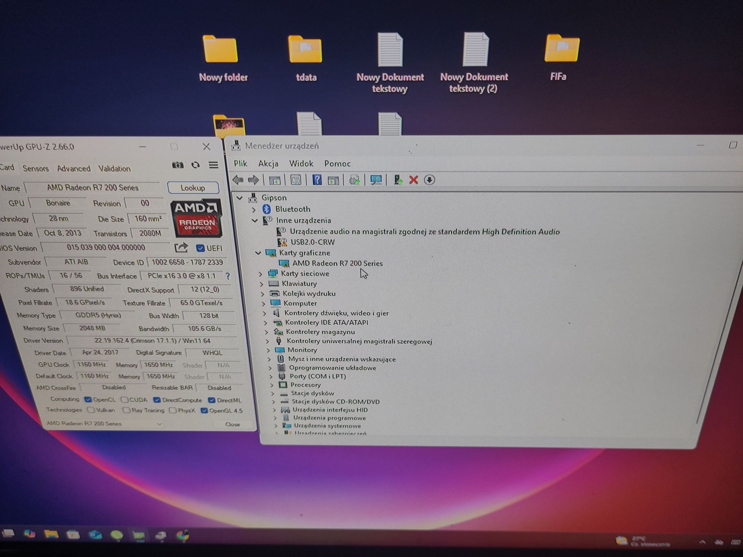The width and height of the screenshot is (743, 557).
Task: Open the Pomoc menu
Action: point(337,163)
